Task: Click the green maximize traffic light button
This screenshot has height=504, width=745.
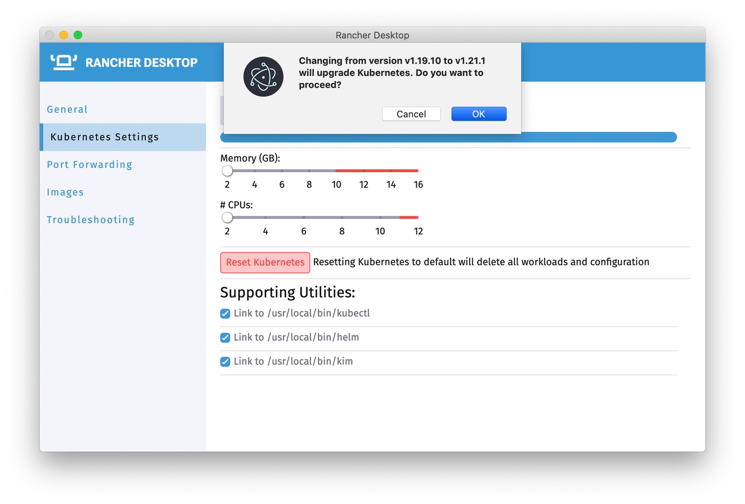Action: point(78,35)
